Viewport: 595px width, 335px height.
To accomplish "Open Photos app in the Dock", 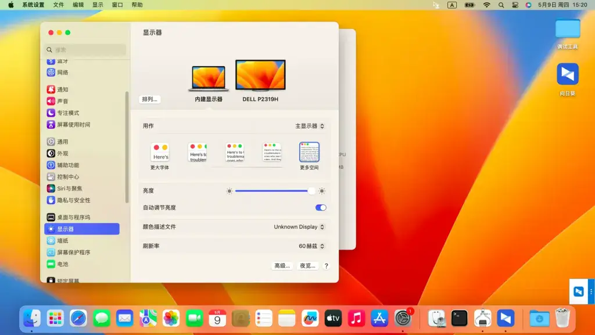I will (171, 318).
